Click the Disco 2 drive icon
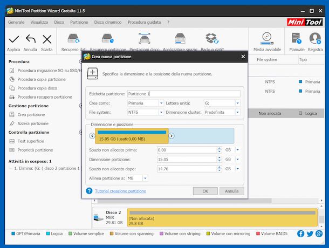 [98, 218]
